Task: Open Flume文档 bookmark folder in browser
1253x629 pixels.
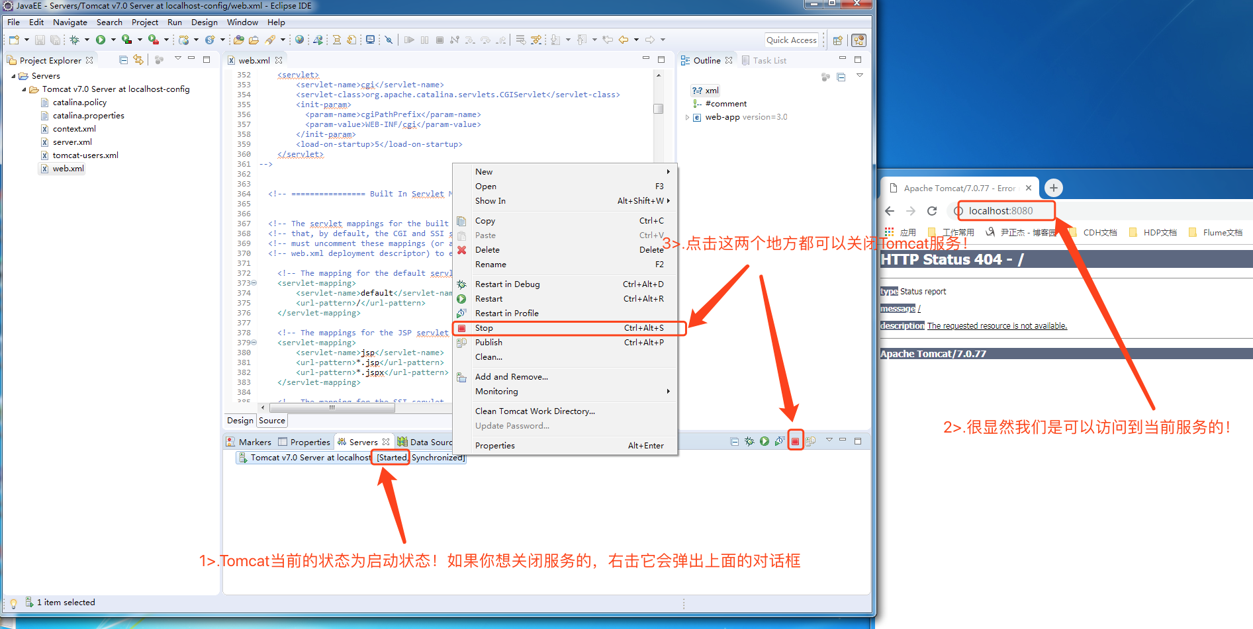Action: 1216,233
